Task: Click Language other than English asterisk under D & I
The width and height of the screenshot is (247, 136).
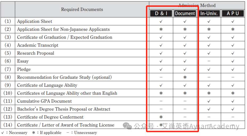Action: [x=161, y=93]
